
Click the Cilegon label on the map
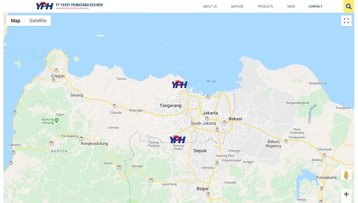tap(58, 76)
